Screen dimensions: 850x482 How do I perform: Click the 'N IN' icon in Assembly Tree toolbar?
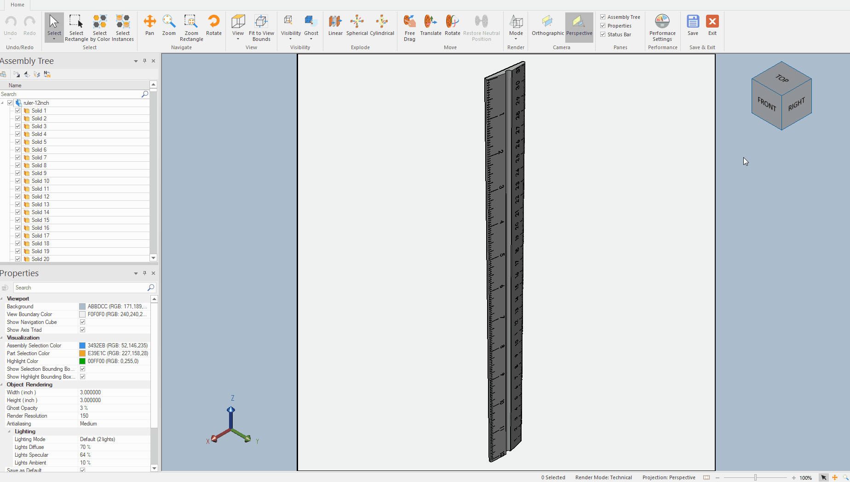47,74
